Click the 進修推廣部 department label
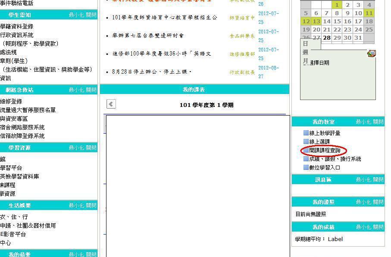The width and height of the screenshot is (391, 257). [x=242, y=54]
